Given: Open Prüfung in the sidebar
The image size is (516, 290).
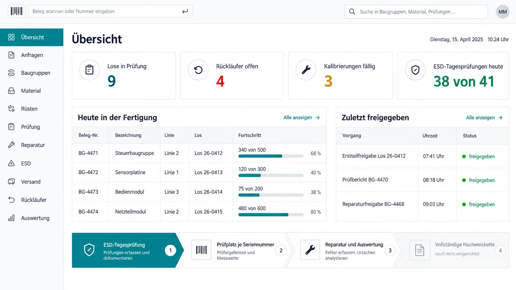Looking at the screenshot, I should pyautogui.click(x=32, y=127).
